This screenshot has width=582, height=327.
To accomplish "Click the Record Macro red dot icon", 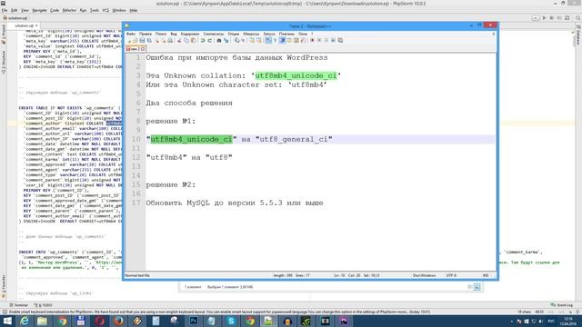I will pyautogui.click(x=312, y=40).
